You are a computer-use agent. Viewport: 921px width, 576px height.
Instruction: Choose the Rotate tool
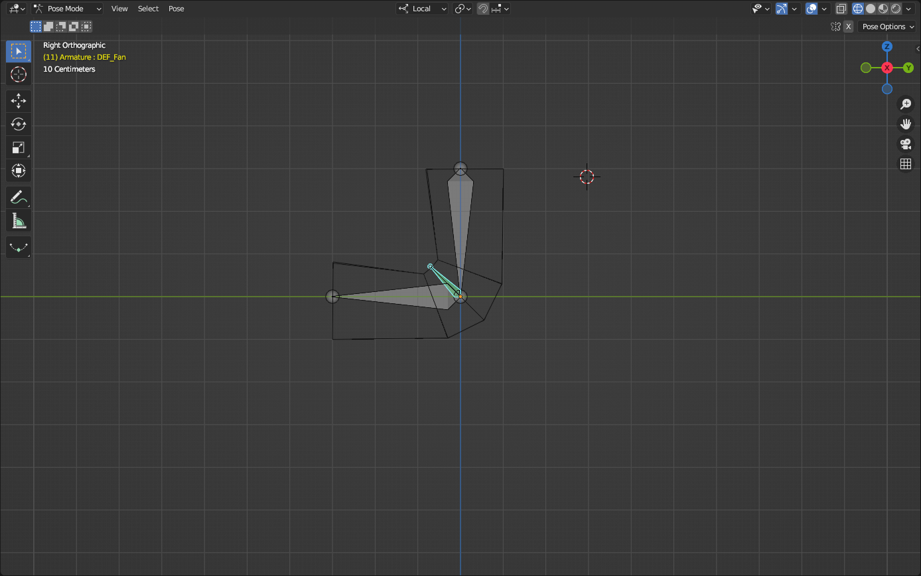19,124
